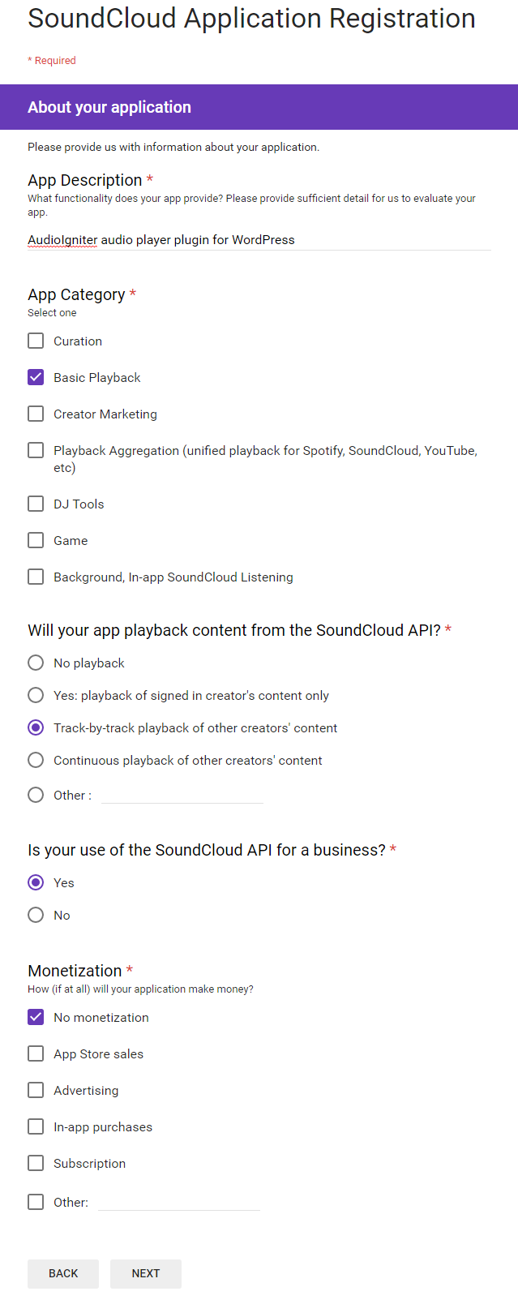518x1300 pixels.
Task: Choose playback of signed in creator's content only
Action: pyautogui.click(x=36, y=695)
